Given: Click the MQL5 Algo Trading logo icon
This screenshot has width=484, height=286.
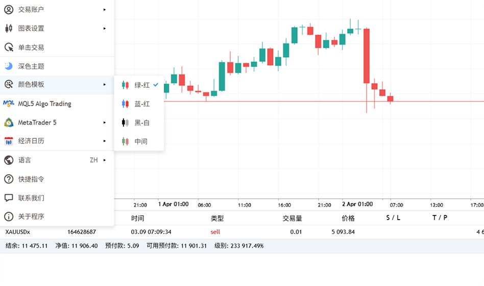Looking at the screenshot, I should [x=8, y=104].
